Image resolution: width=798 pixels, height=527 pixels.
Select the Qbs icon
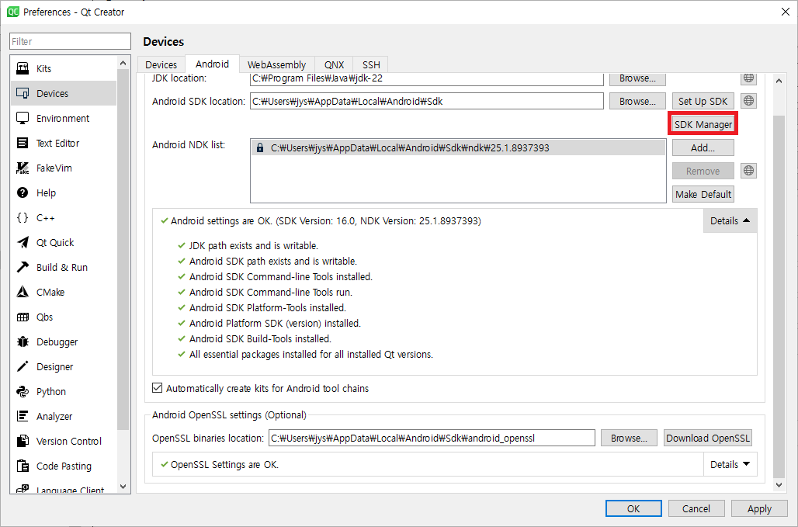pos(23,317)
